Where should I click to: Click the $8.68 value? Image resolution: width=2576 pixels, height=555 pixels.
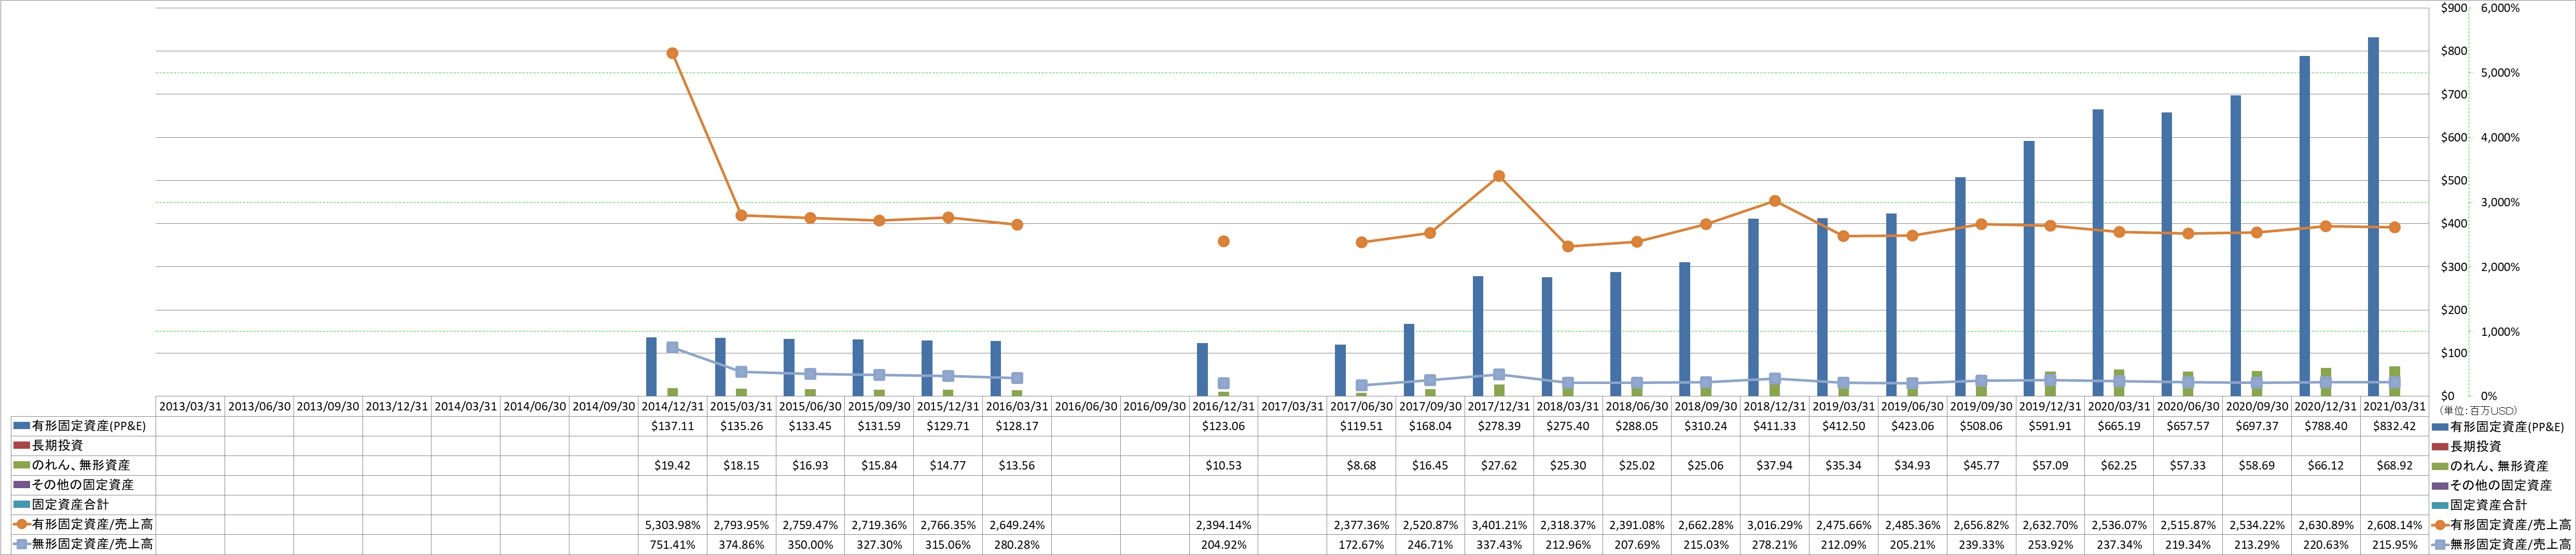click(1361, 465)
